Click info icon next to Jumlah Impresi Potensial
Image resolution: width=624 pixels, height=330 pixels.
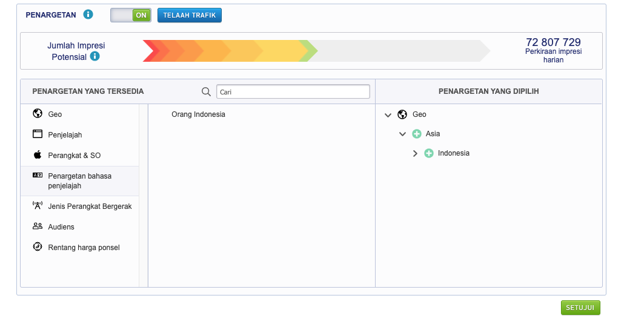pos(95,56)
